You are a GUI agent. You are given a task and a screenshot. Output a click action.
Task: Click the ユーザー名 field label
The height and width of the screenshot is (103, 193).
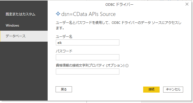click(x=64, y=37)
